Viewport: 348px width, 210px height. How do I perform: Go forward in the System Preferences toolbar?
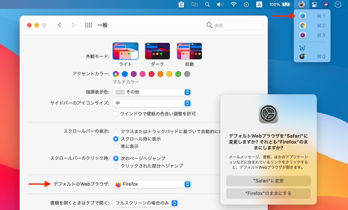(73, 25)
